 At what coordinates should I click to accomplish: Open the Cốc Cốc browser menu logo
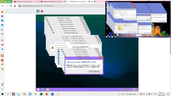click(6, 2)
